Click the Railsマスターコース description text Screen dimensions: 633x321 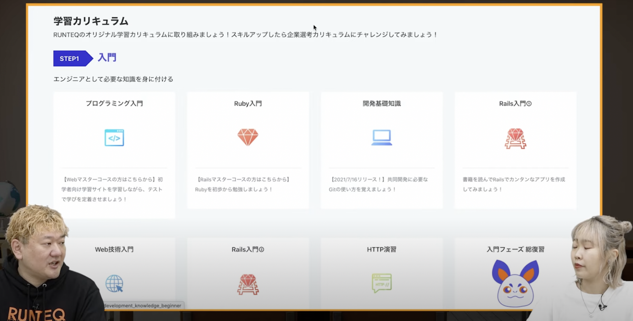point(242,184)
